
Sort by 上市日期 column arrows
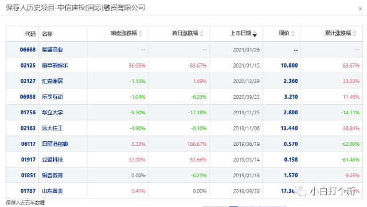click(255, 34)
